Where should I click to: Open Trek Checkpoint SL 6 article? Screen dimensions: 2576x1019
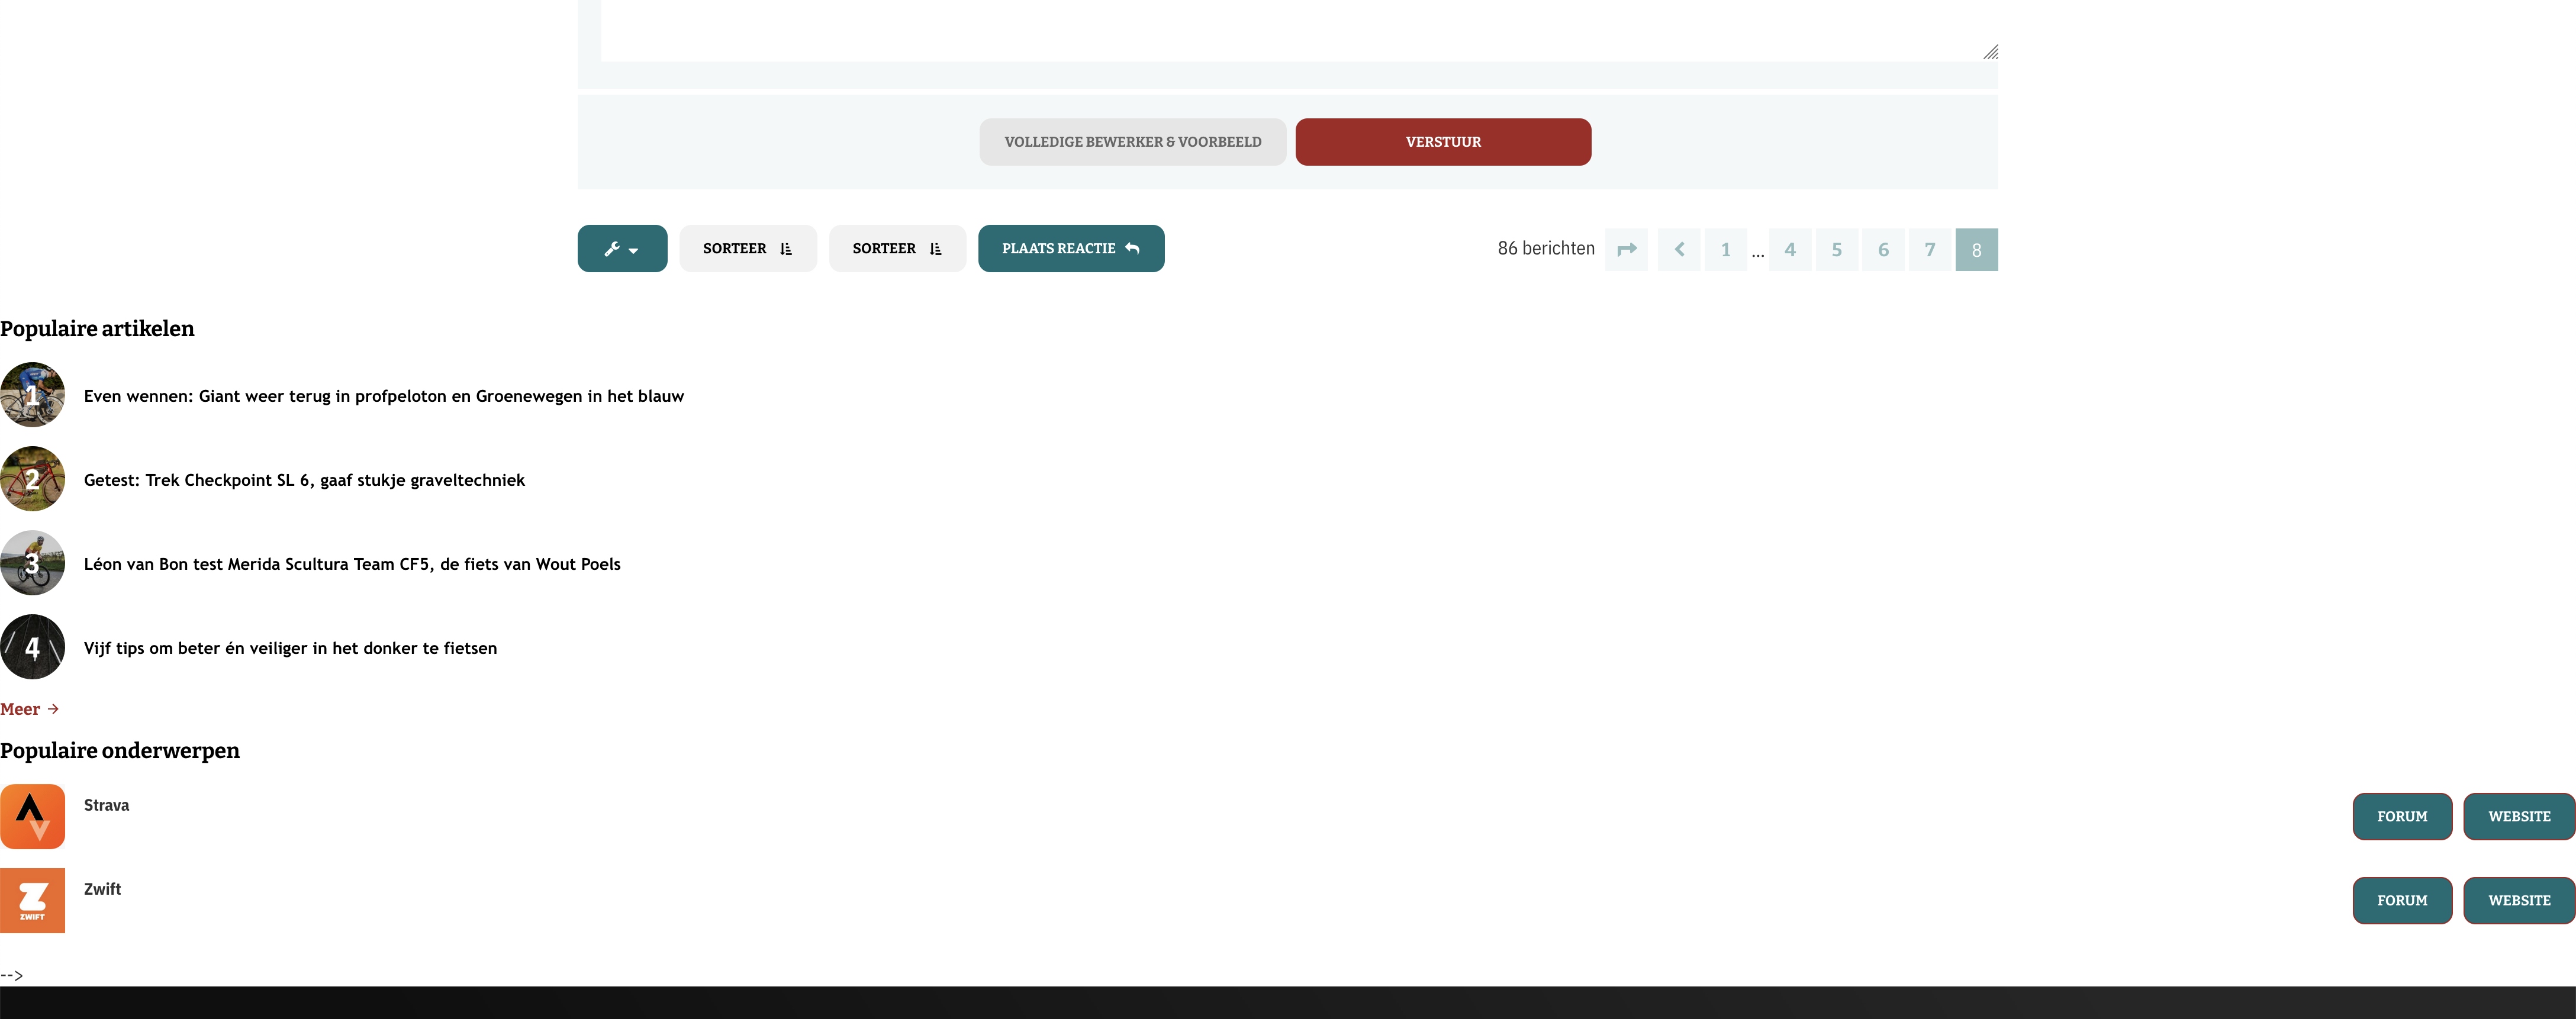[304, 480]
